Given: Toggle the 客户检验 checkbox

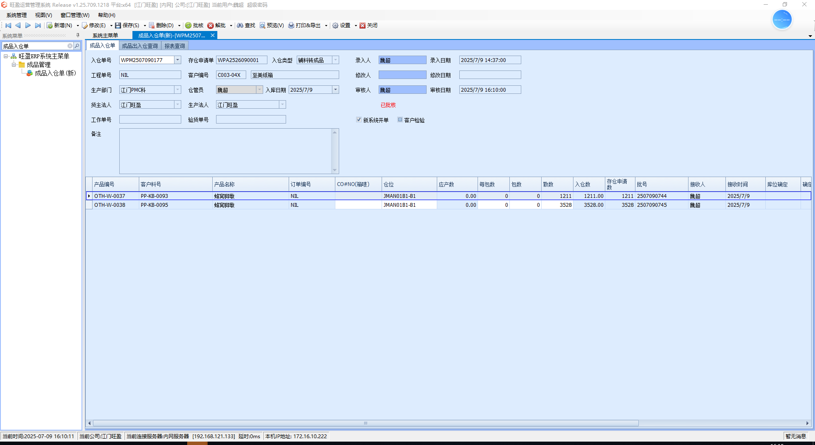Looking at the screenshot, I should [x=400, y=120].
